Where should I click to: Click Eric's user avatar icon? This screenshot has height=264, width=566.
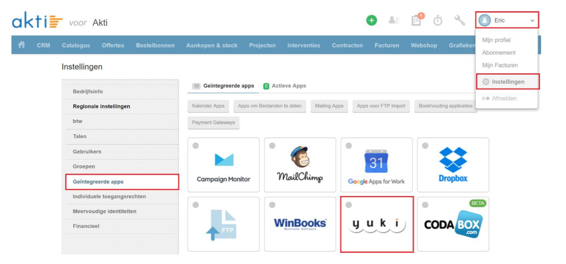click(x=484, y=20)
